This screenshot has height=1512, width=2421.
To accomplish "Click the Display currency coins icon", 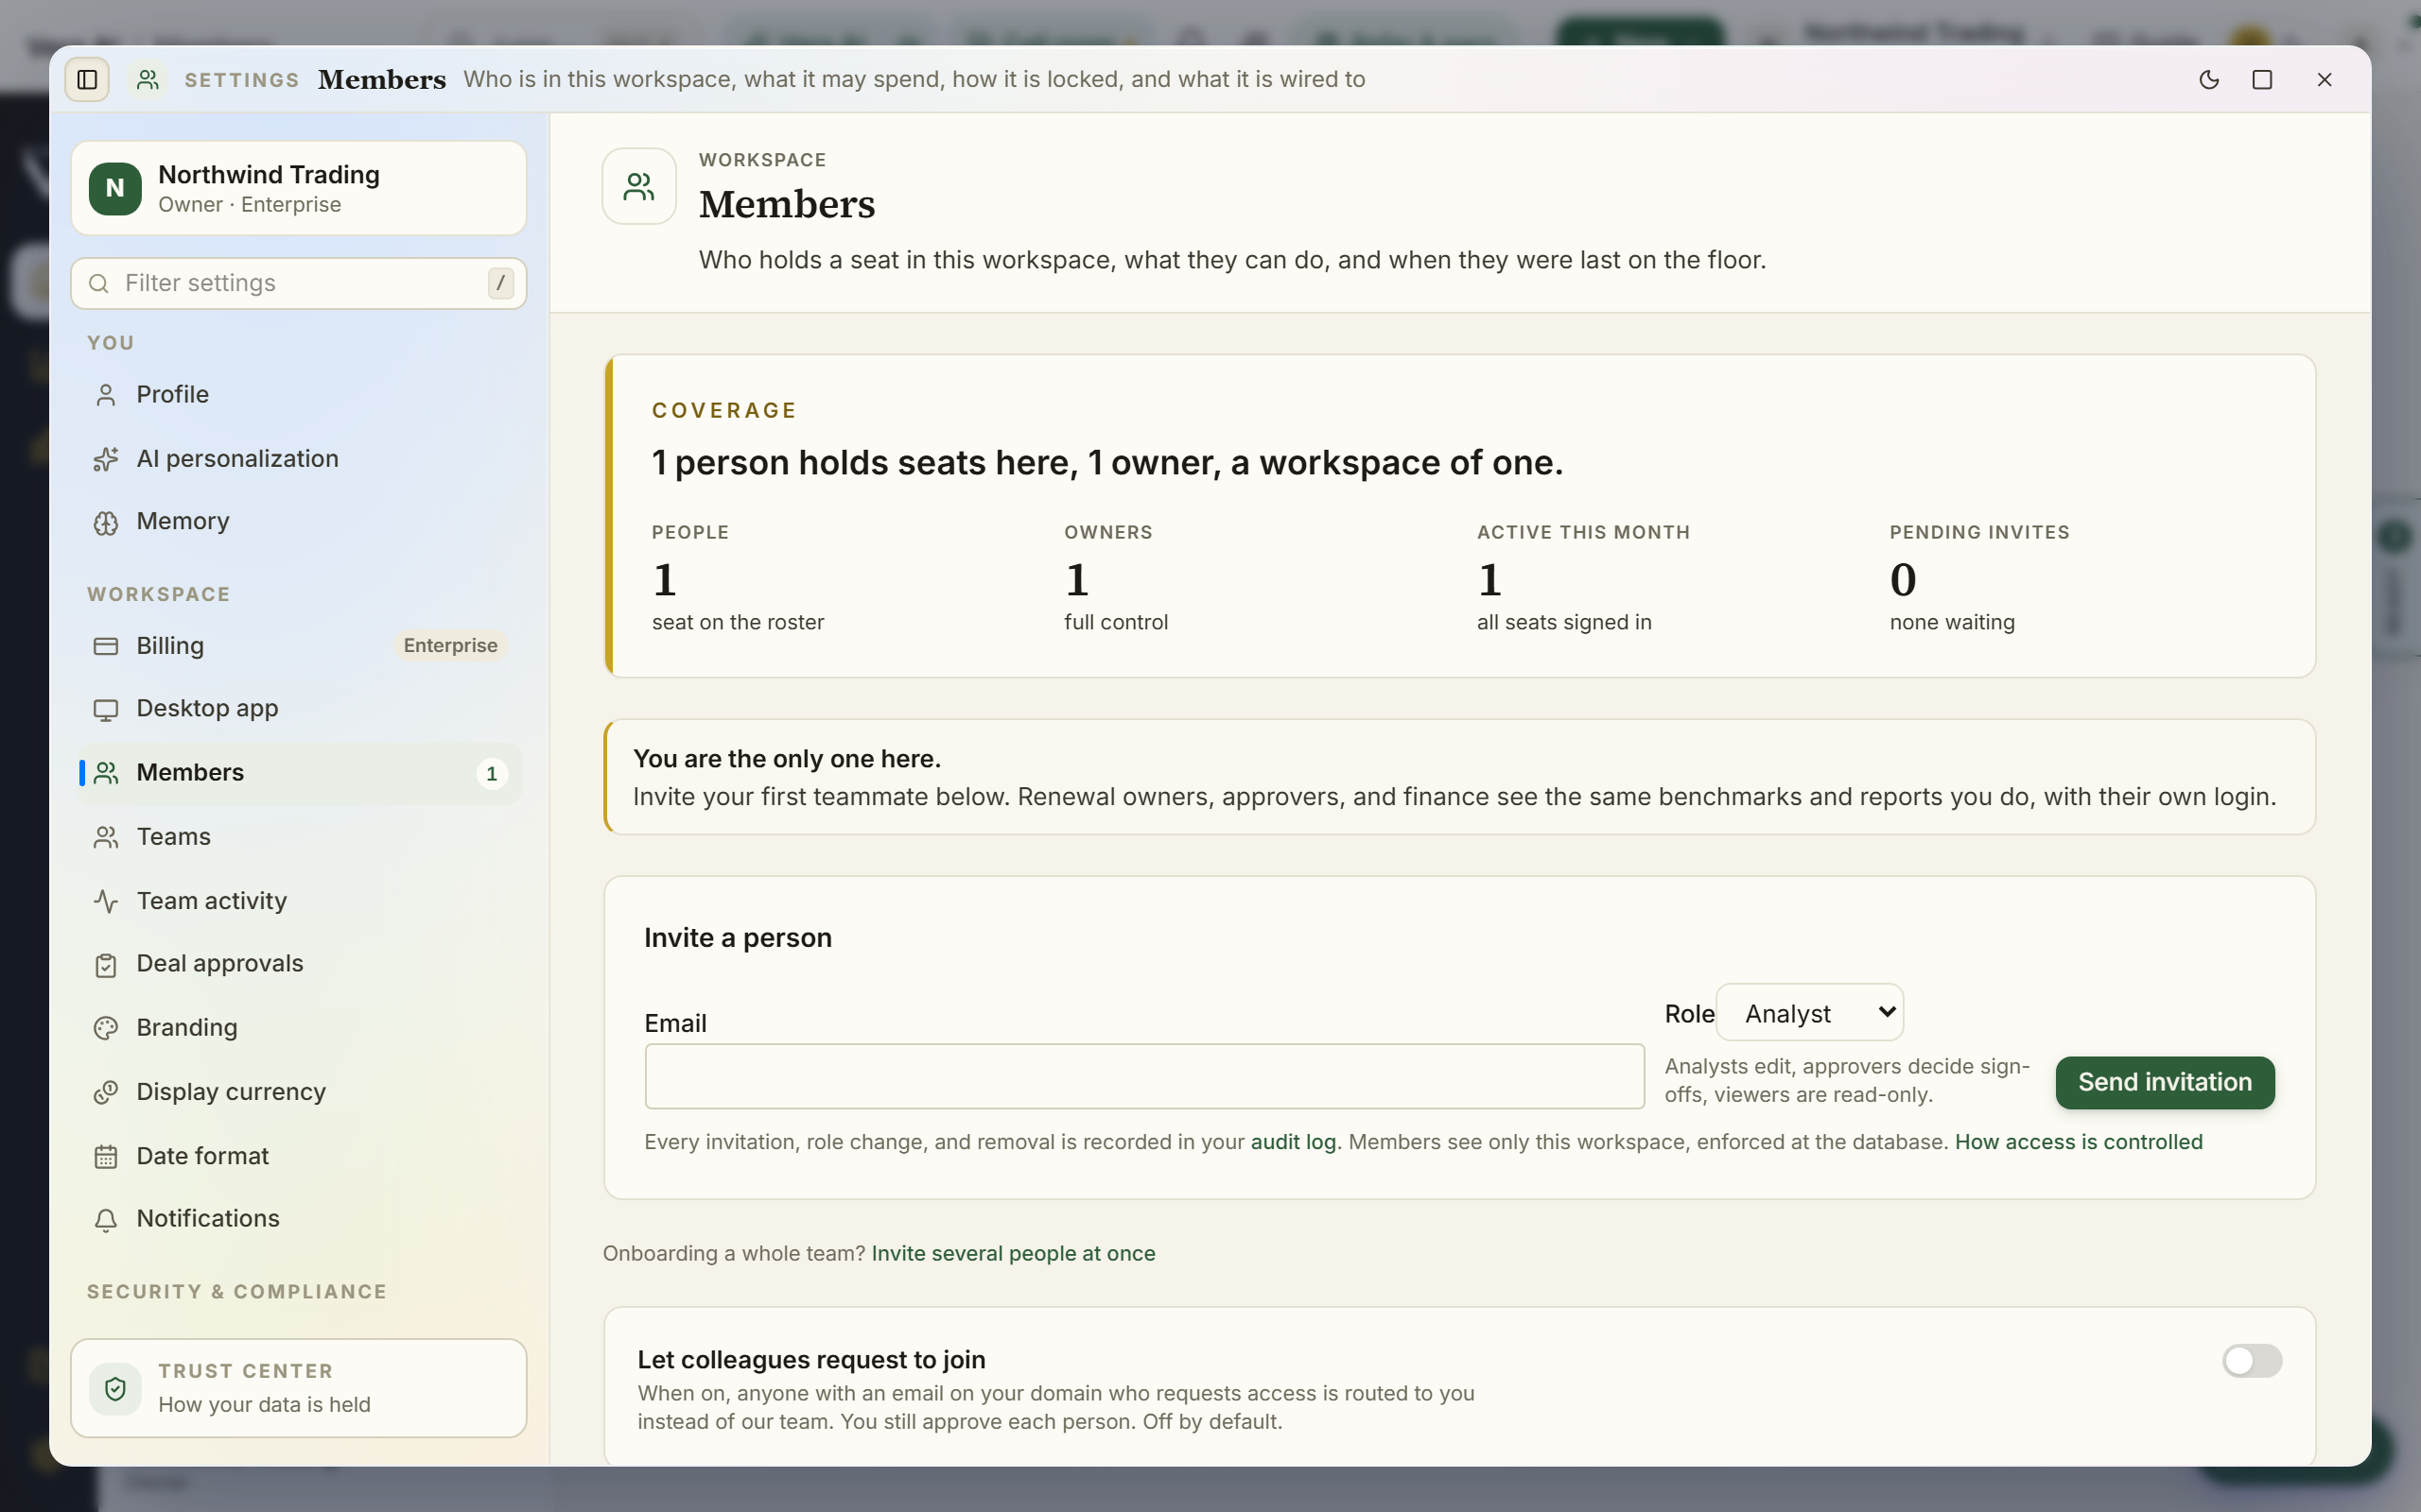I will tap(106, 1092).
